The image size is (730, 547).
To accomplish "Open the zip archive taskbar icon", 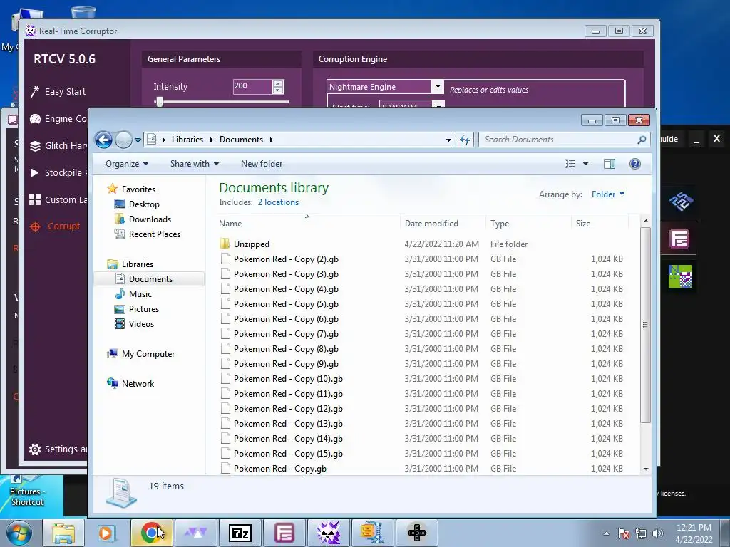I will tap(372, 533).
